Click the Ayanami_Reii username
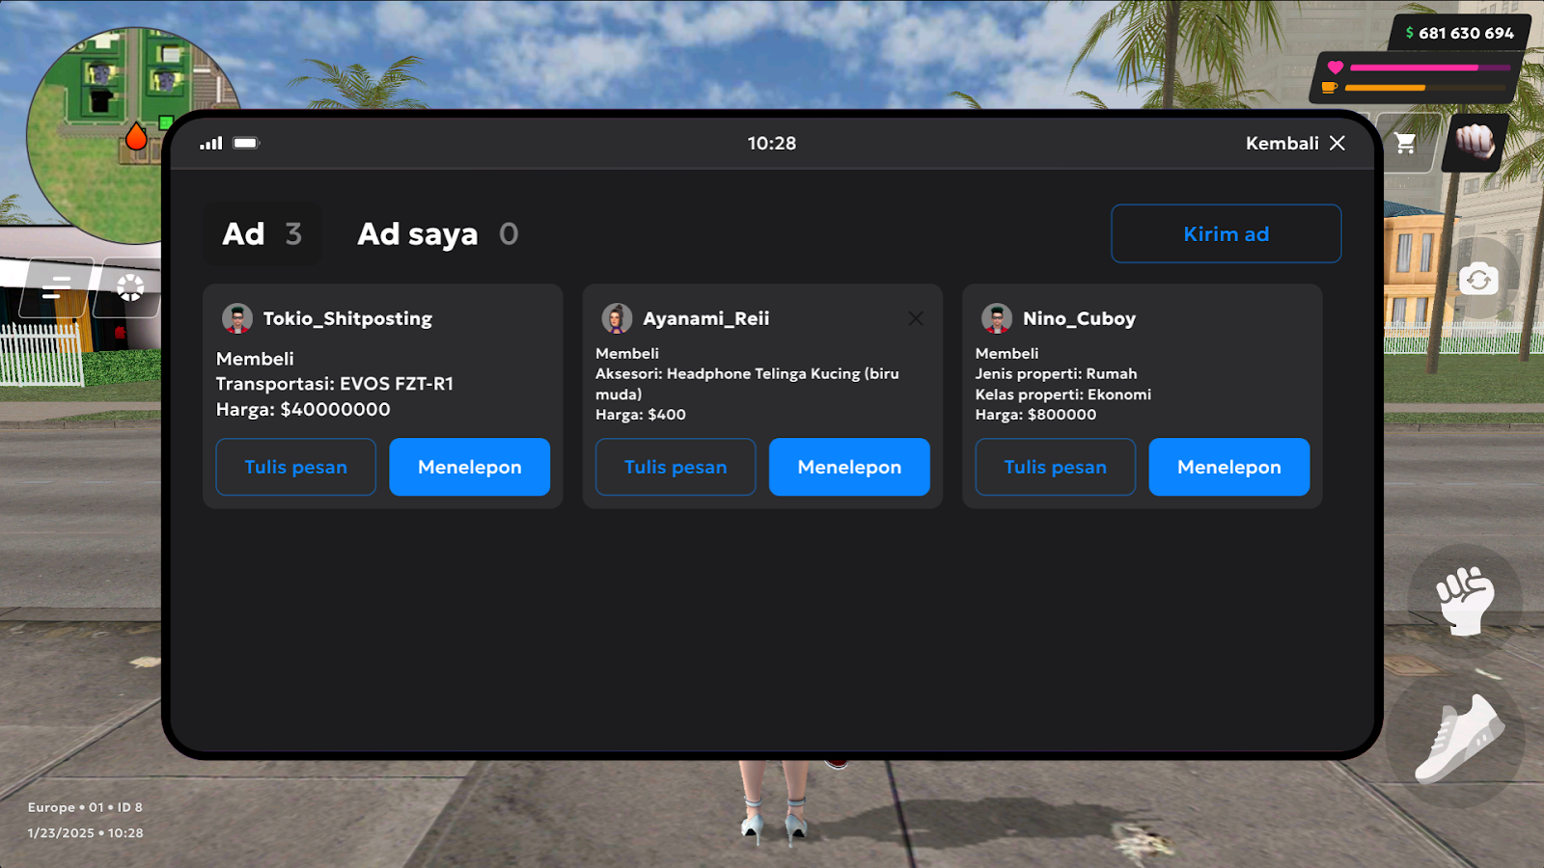 (x=705, y=318)
